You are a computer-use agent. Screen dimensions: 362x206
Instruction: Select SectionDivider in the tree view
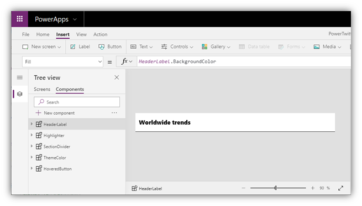[57, 147]
